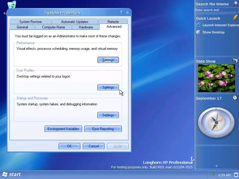The width and height of the screenshot is (239, 179).
Task: Click Slide Show header text
Action: 206,61
